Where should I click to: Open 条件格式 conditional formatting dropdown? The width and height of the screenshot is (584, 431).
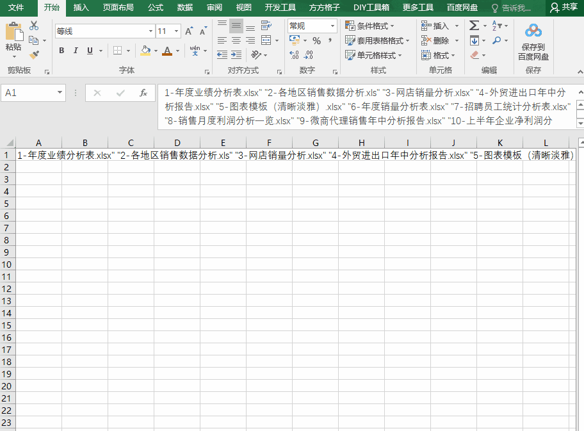[x=369, y=26]
